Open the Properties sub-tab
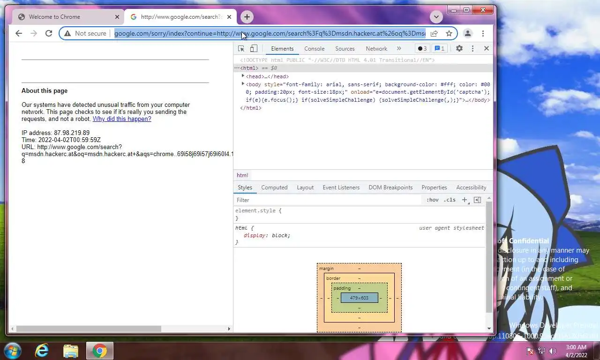600x360 pixels. (434, 187)
